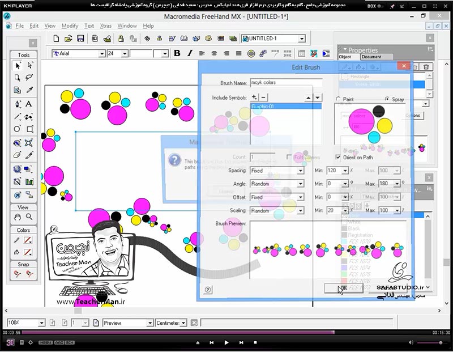This screenshot has width=453, height=352.
Task: Skip to next track in KMPlayer
Action: (x=241, y=342)
